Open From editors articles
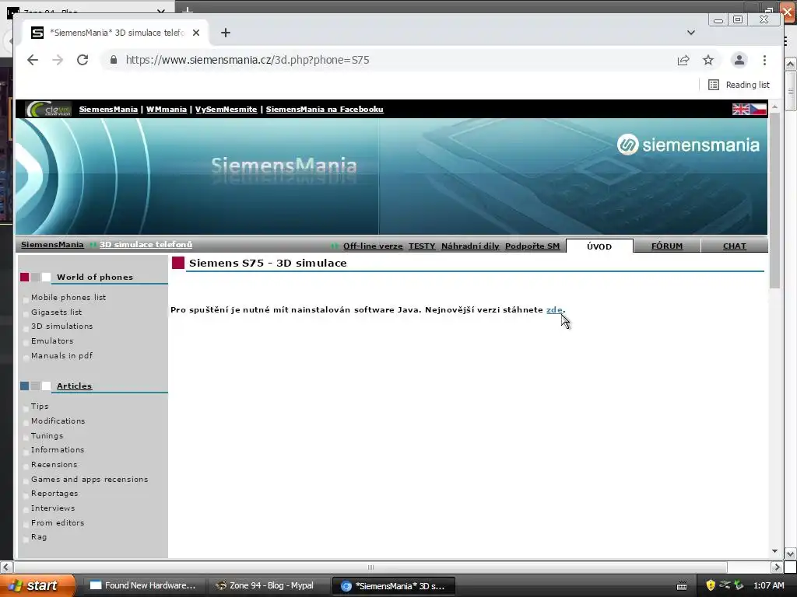797x597 pixels. (x=58, y=523)
